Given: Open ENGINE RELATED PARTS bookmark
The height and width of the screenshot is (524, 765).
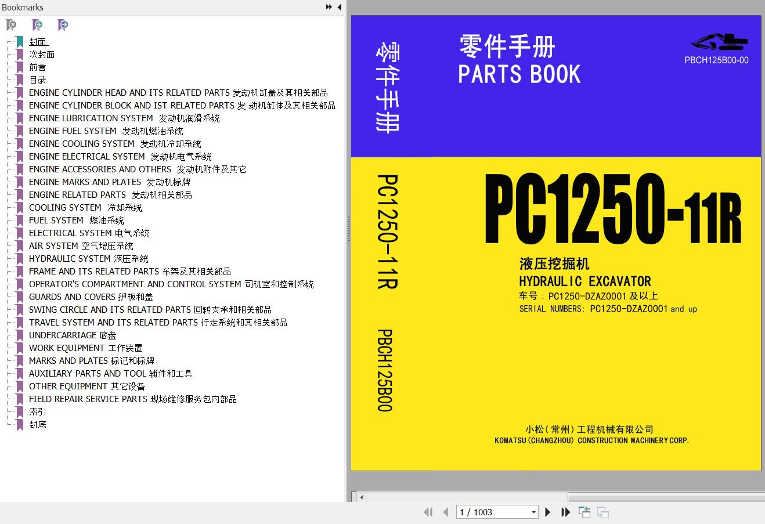Looking at the screenshot, I should (x=110, y=195).
